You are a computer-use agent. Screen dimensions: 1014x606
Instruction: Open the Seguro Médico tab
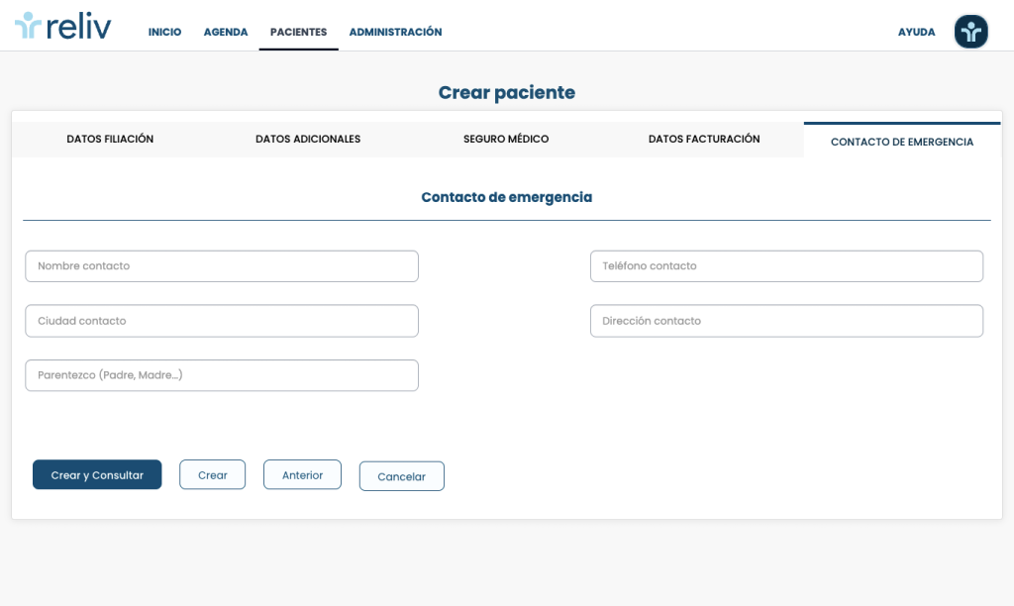point(506,140)
